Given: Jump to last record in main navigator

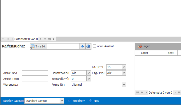Looking at the screenshot, I should coord(49,39).
